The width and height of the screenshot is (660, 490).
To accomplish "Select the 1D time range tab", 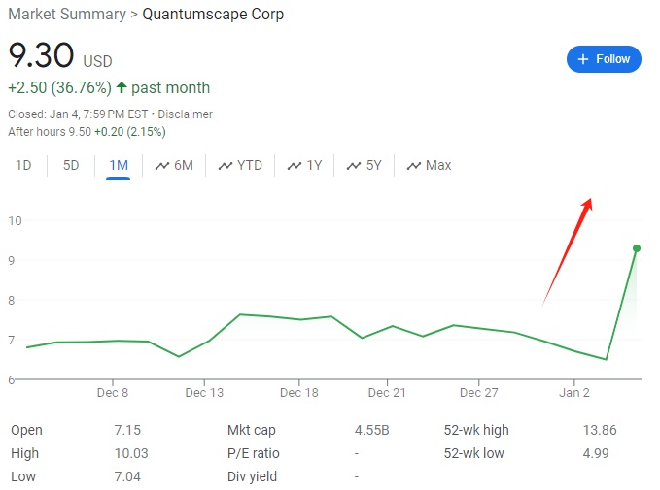I will coord(23,165).
